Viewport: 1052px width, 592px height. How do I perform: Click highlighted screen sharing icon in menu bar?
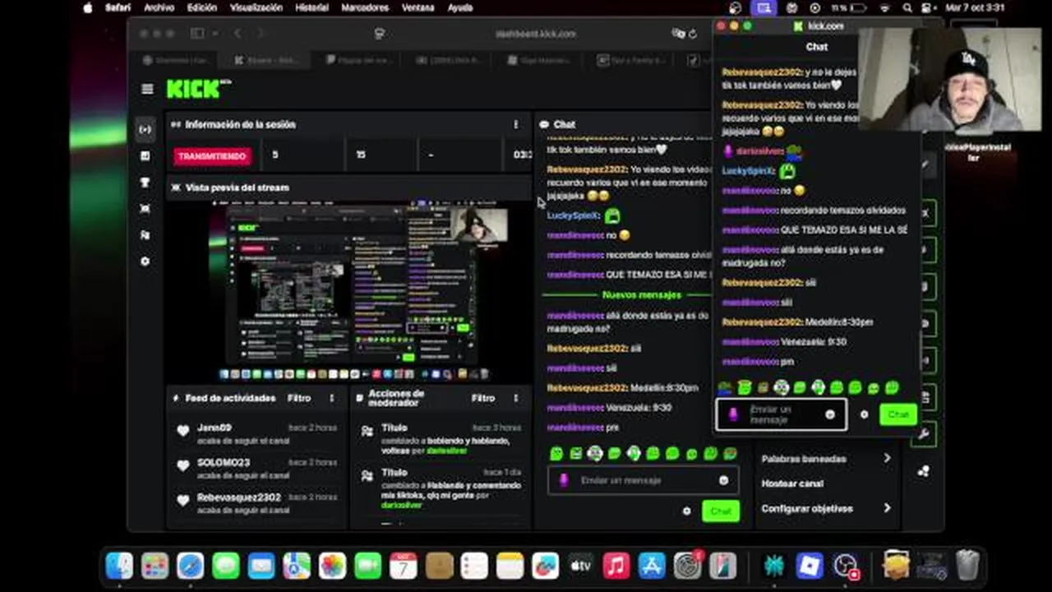coord(764,7)
